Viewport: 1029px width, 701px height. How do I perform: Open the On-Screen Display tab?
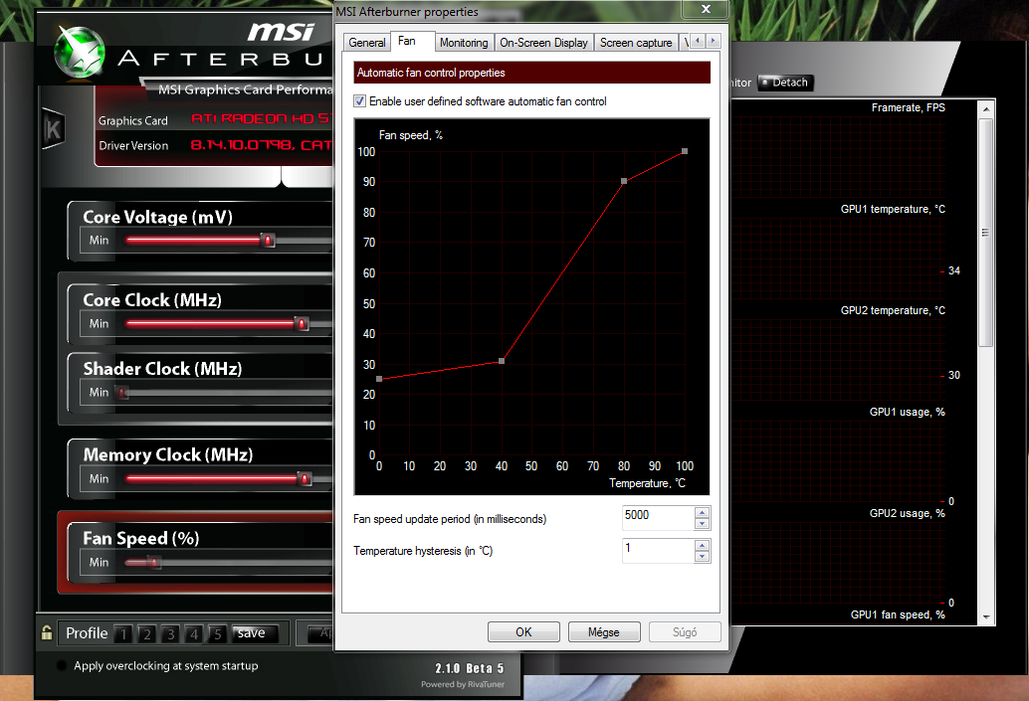pos(544,43)
